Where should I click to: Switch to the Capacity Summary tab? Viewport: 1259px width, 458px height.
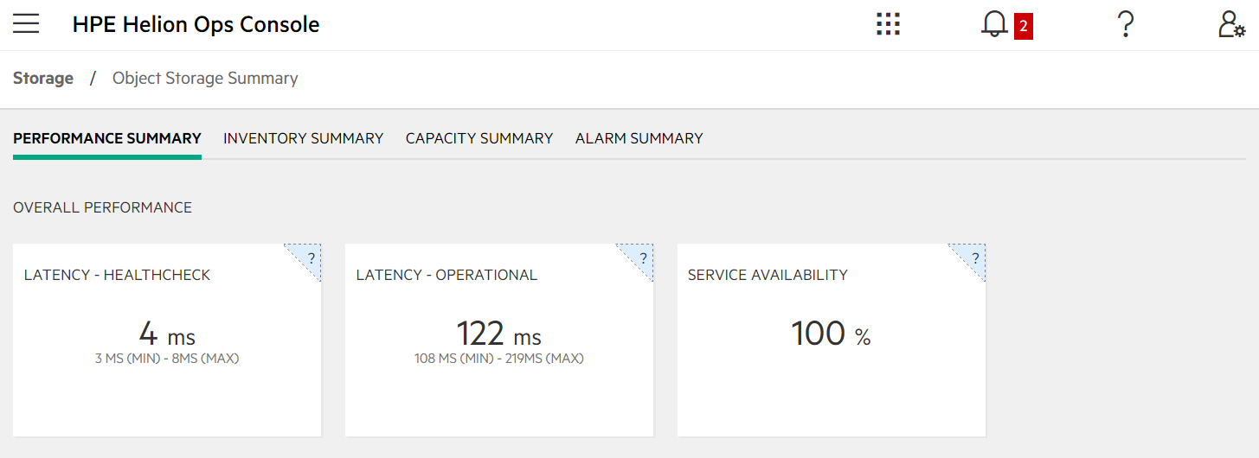(479, 138)
